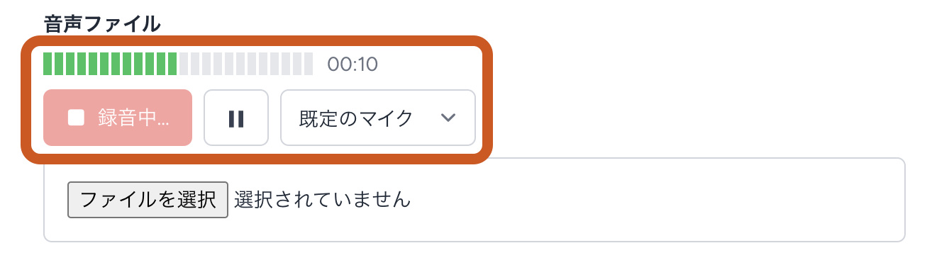Click the 録音中... text on red button
Viewport: 949px width, 265px height.
point(134,118)
